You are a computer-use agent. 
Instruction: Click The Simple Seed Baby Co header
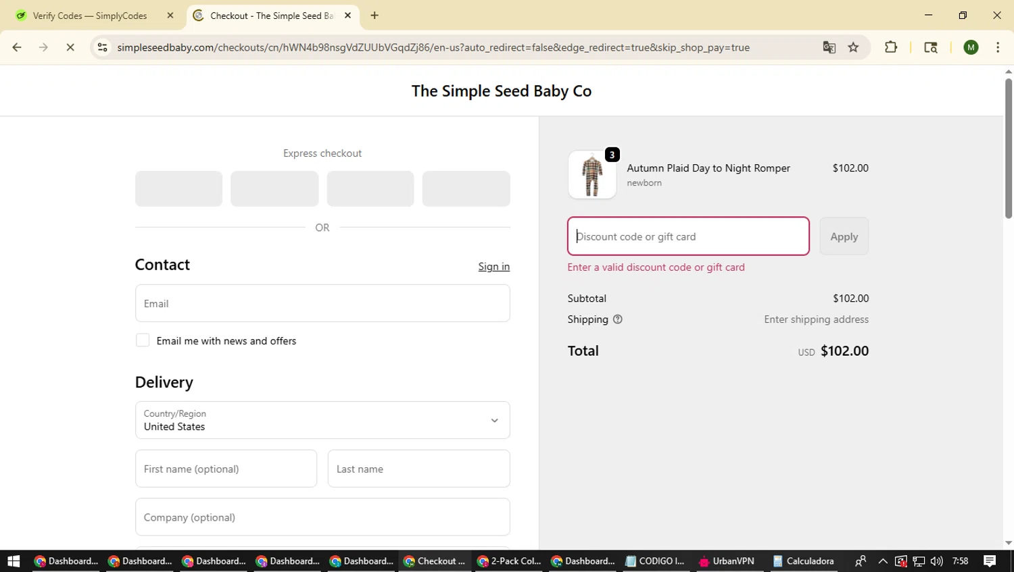pos(502,91)
